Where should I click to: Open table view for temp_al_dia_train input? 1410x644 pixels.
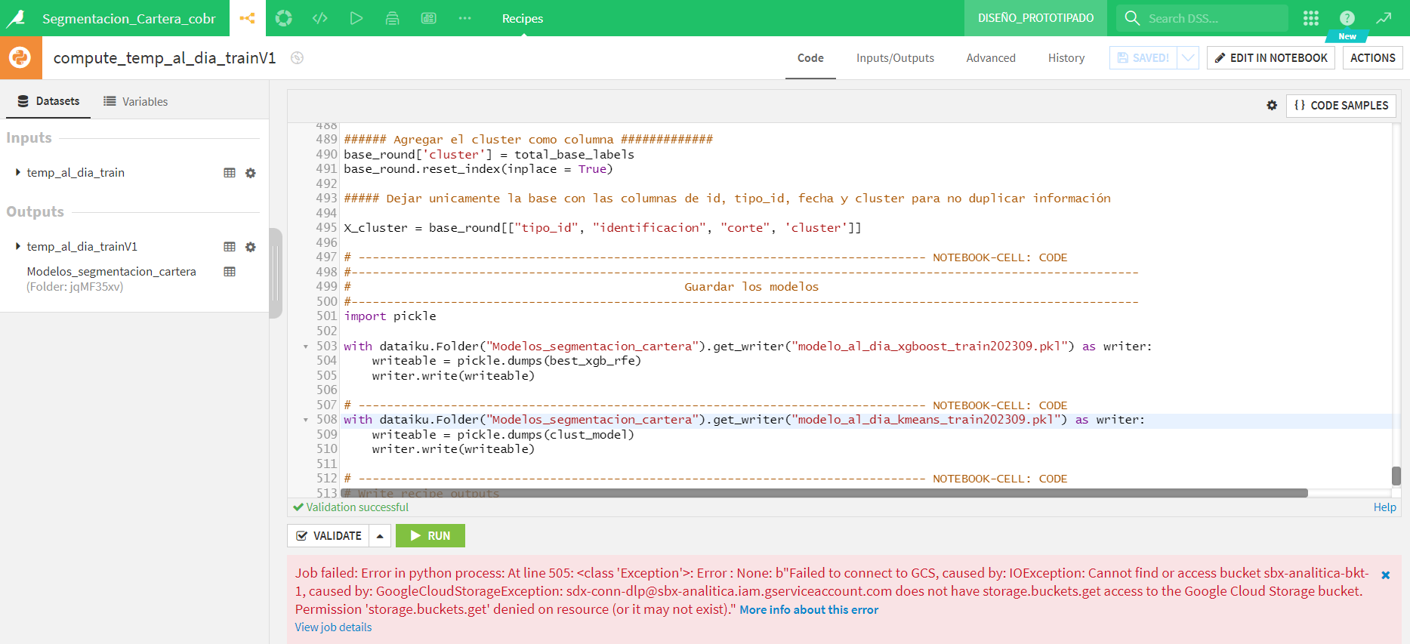(230, 173)
